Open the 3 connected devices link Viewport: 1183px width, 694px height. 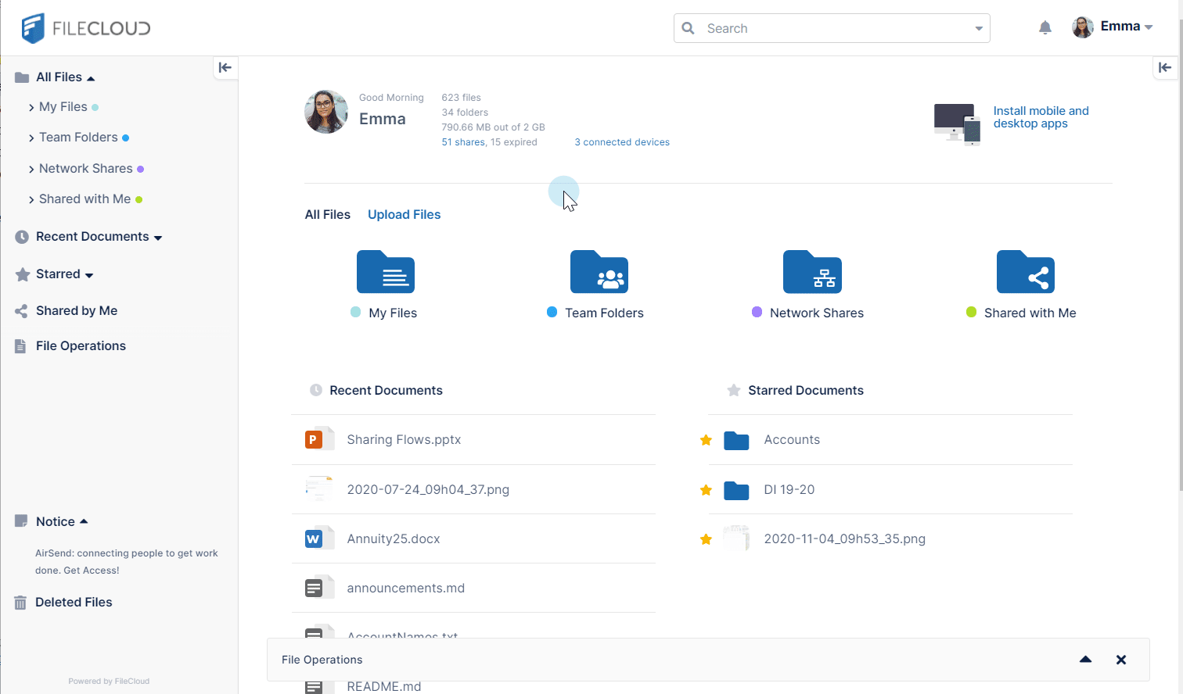[621, 142]
